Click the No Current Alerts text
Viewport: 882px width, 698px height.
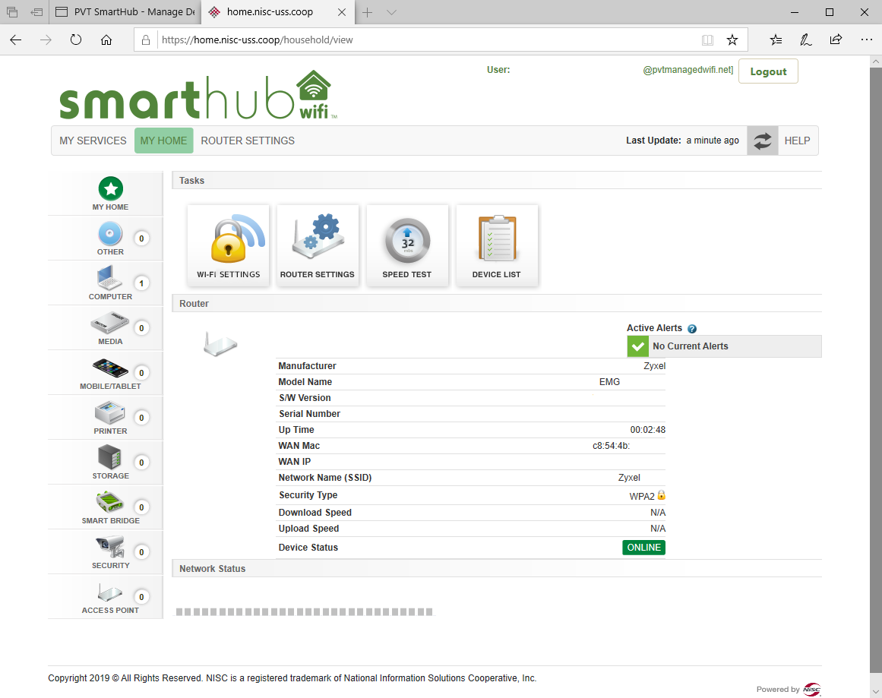pos(691,346)
